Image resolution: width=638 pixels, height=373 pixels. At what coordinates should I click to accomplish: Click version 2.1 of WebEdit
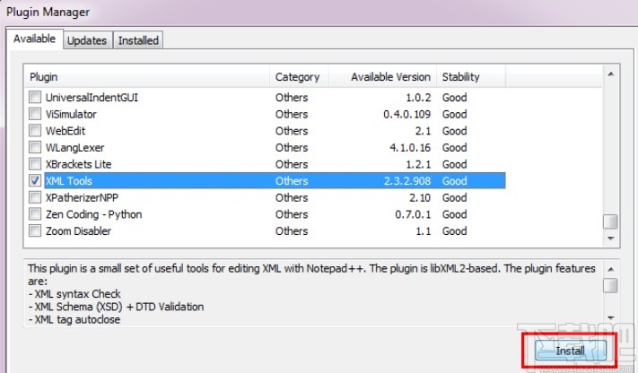(x=424, y=131)
